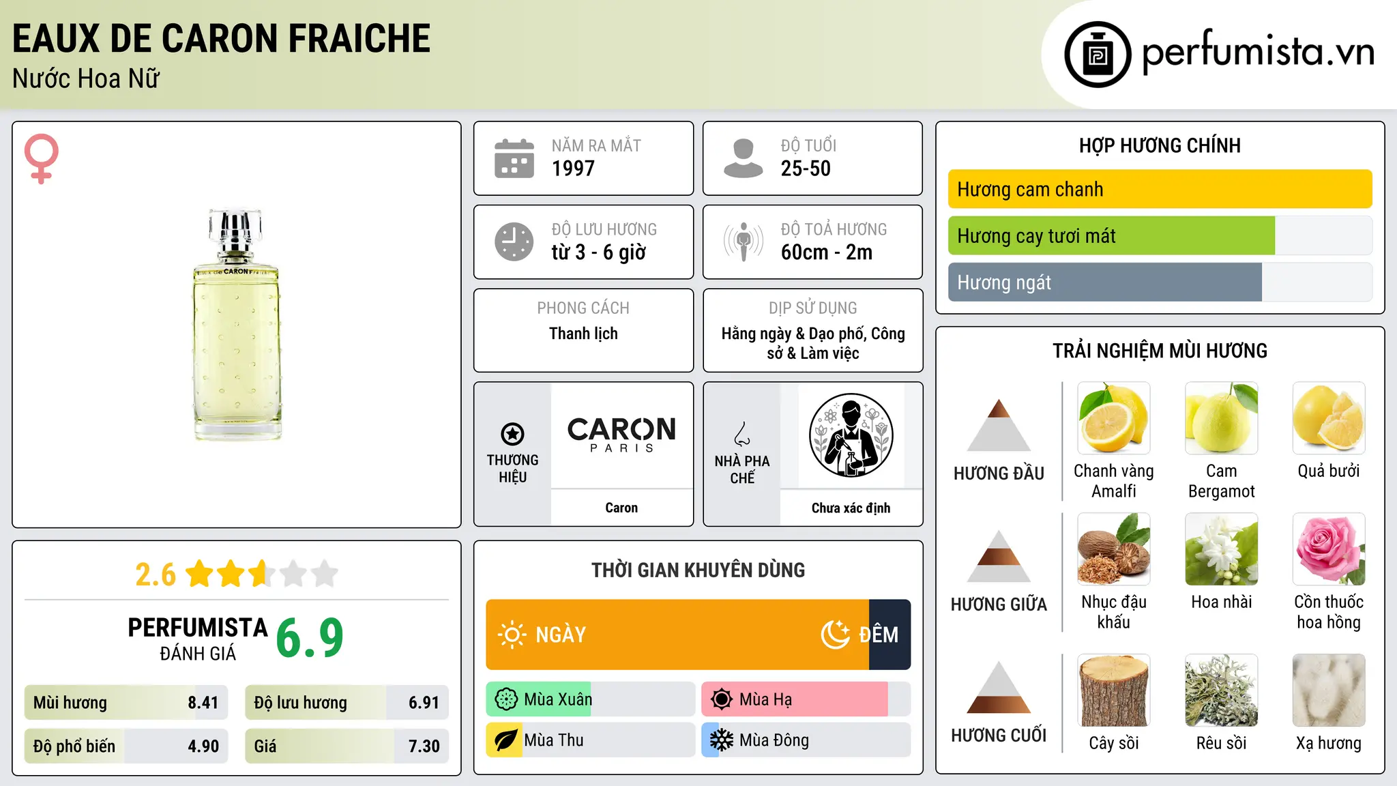Click the sun icon next to Ngày
The height and width of the screenshot is (786, 1397).
click(512, 635)
